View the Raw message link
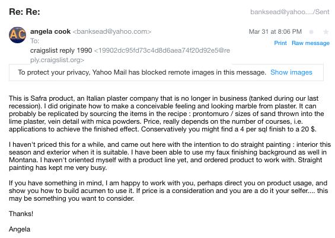Viewport: 335px width, 238px height. point(311,43)
